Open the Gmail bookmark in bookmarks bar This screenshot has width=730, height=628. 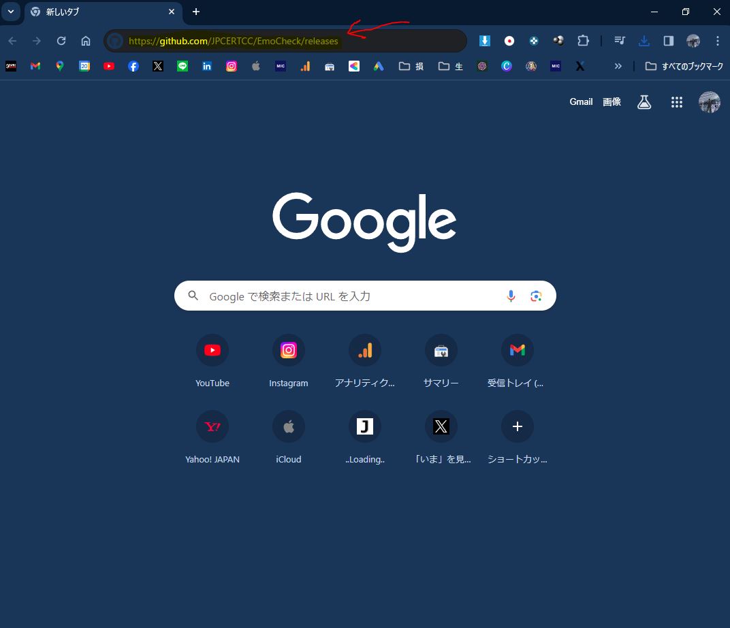point(35,66)
